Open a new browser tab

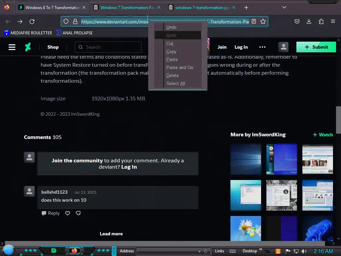246,8
